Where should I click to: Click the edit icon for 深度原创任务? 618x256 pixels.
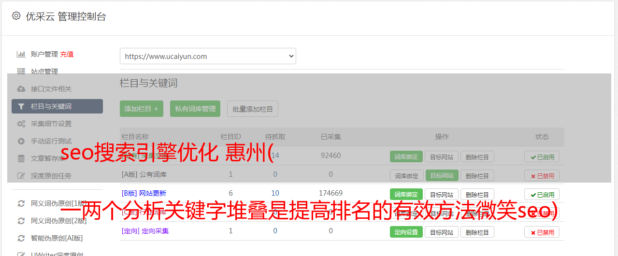point(21,176)
